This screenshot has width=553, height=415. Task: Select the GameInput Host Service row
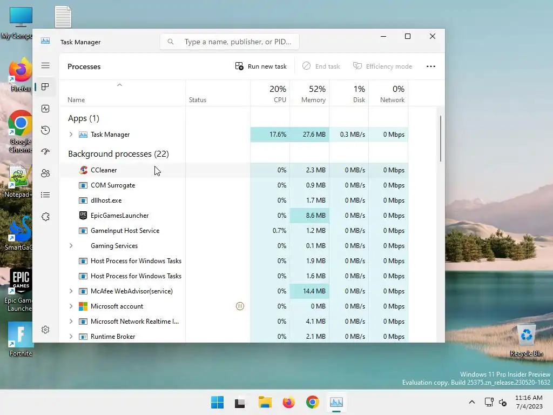coord(234,231)
